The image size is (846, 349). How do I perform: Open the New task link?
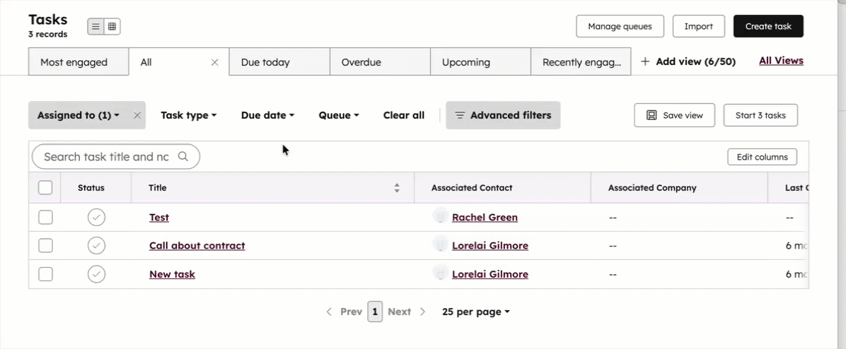[x=172, y=274]
